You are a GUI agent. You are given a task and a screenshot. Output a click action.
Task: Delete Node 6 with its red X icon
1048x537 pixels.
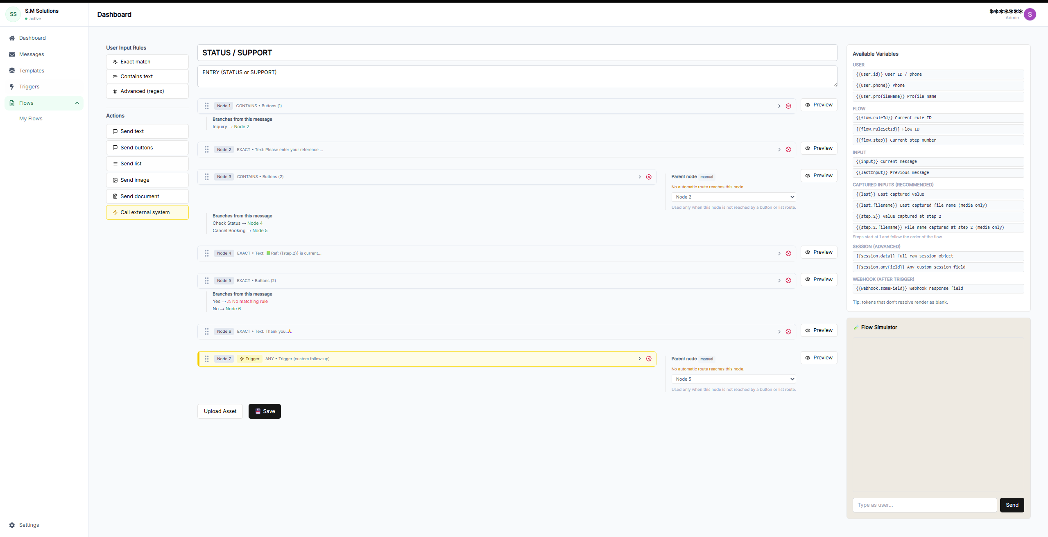tap(788, 332)
